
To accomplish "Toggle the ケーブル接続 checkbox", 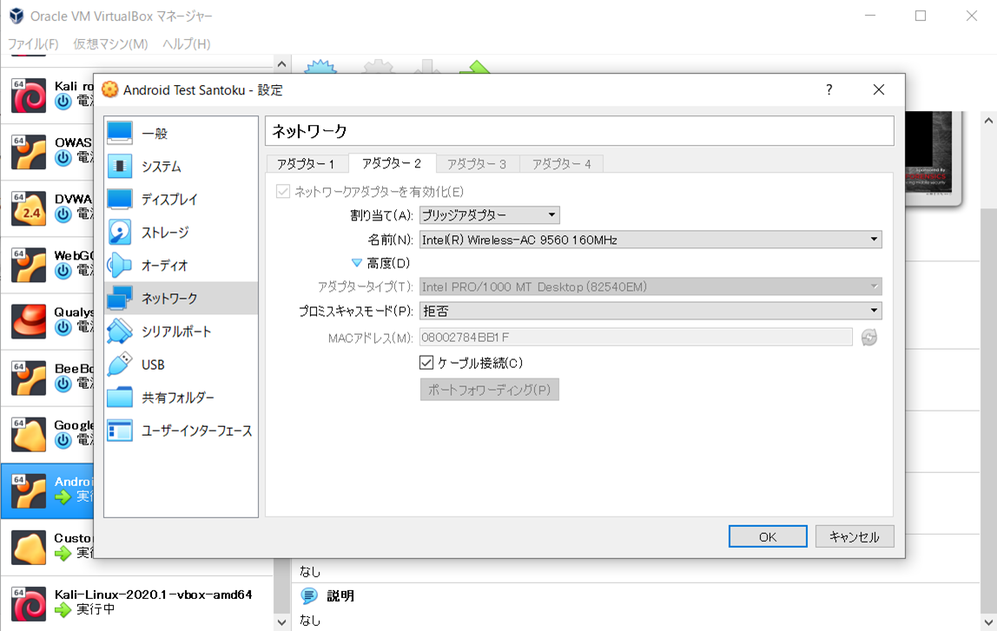I will (426, 363).
